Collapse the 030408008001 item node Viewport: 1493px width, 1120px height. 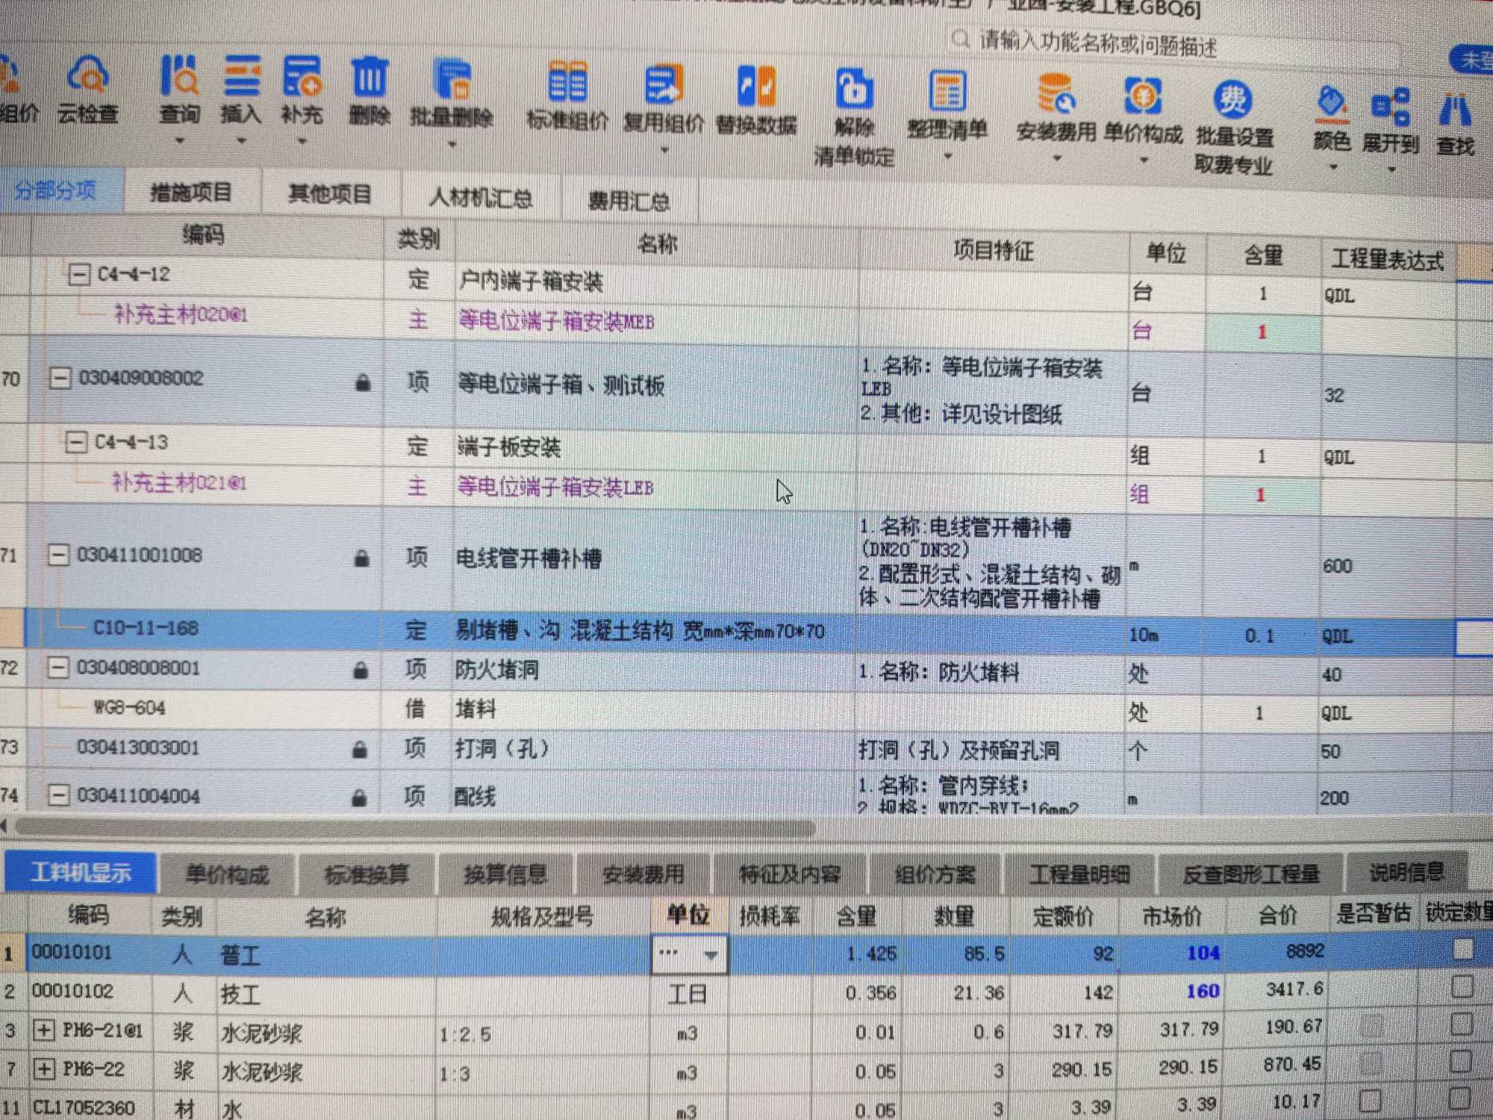pyautogui.click(x=58, y=668)
